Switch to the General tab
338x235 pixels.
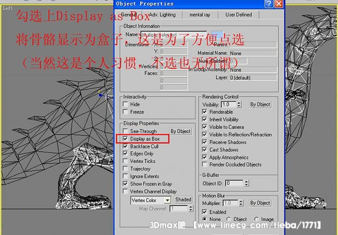[129, 15]
